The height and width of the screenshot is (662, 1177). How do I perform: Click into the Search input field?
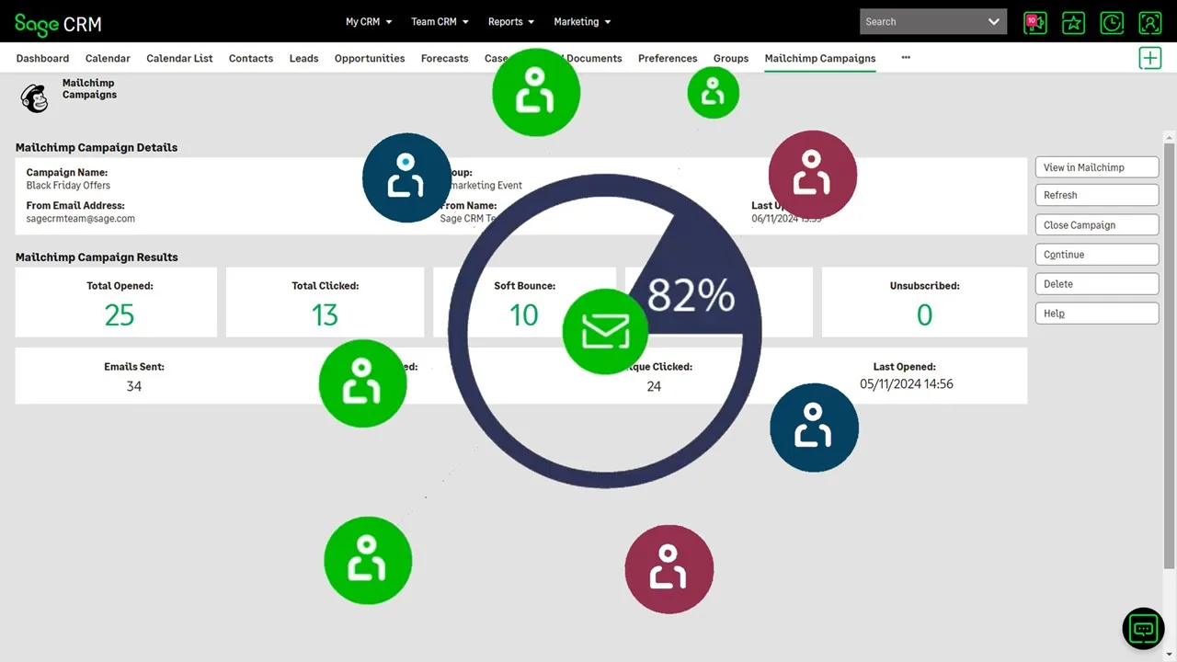point(920,22)
